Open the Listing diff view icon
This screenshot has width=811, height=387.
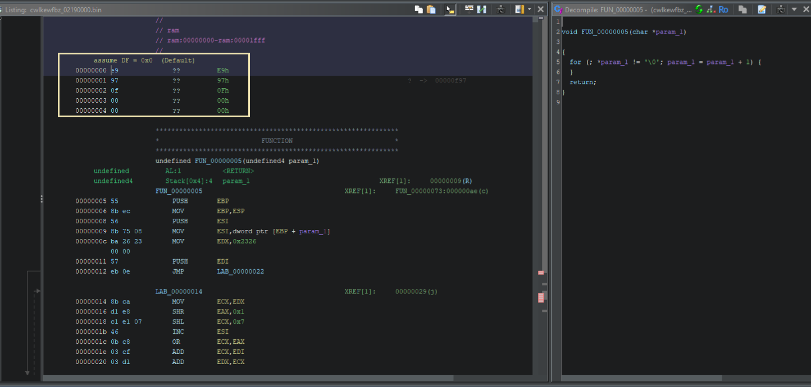click(481, 10)
